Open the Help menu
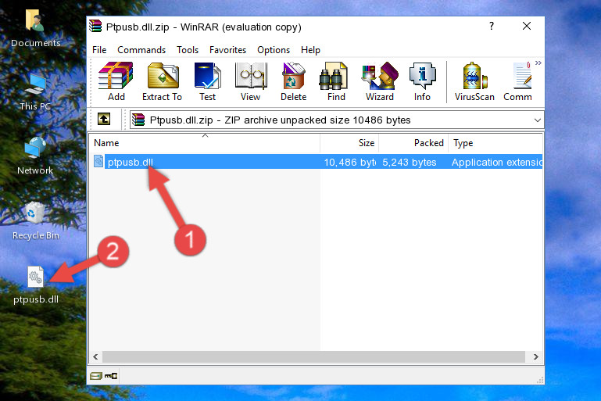601x401 pixels. tap(310, 50)
